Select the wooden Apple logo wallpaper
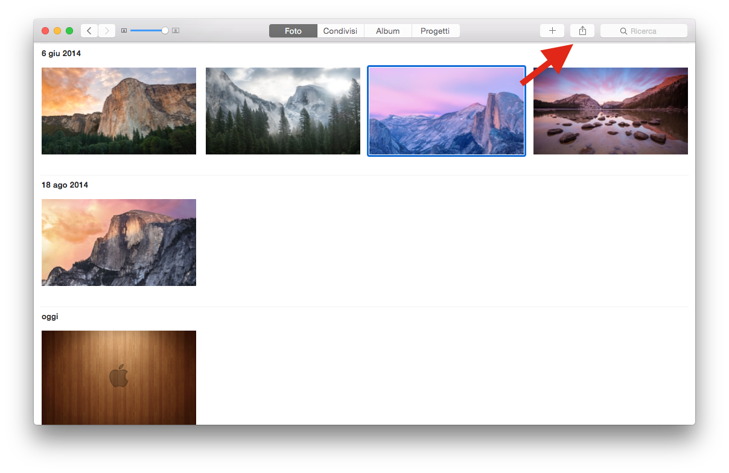Screen dimensions: 729x473 click(x=119, y=377)
